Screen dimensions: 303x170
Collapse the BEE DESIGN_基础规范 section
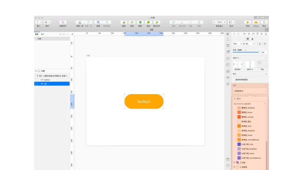pyautogui.click(x=265, y=104)
